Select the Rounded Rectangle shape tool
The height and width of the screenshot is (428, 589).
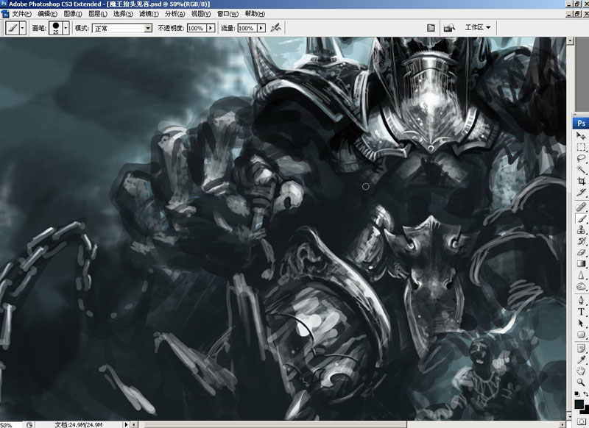[581, 335]
